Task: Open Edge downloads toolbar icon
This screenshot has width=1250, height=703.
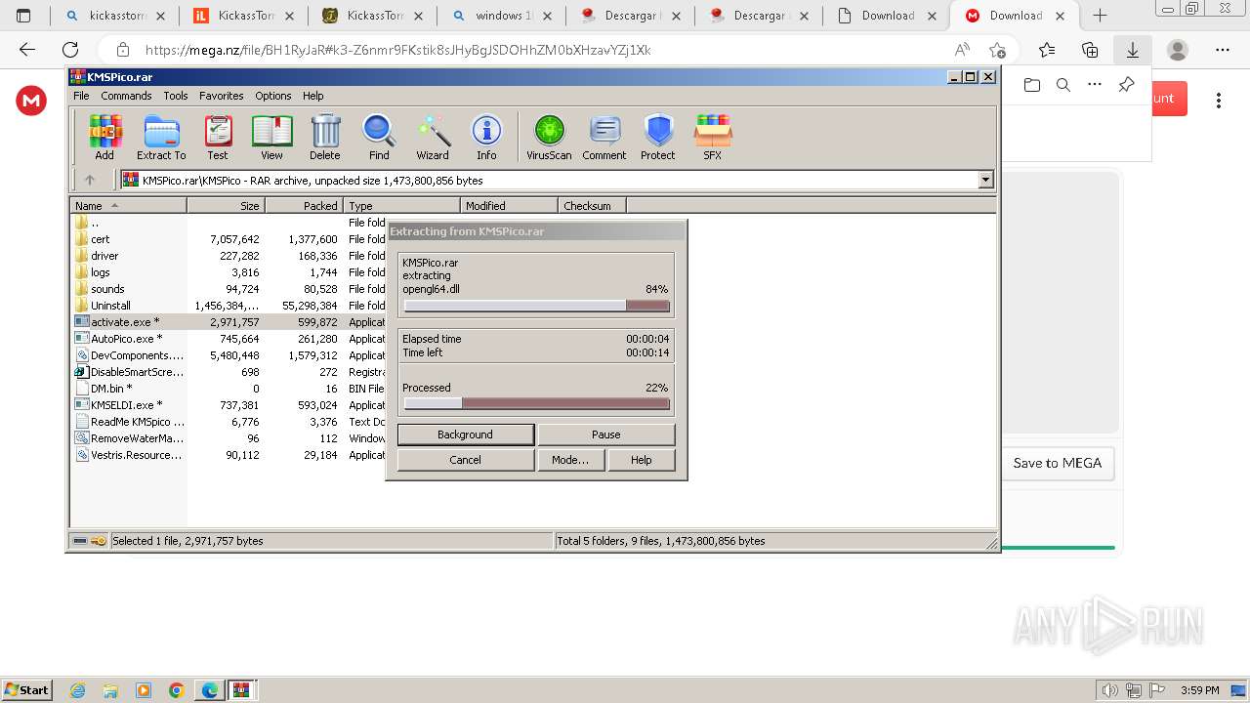Action: point(1133,50)
